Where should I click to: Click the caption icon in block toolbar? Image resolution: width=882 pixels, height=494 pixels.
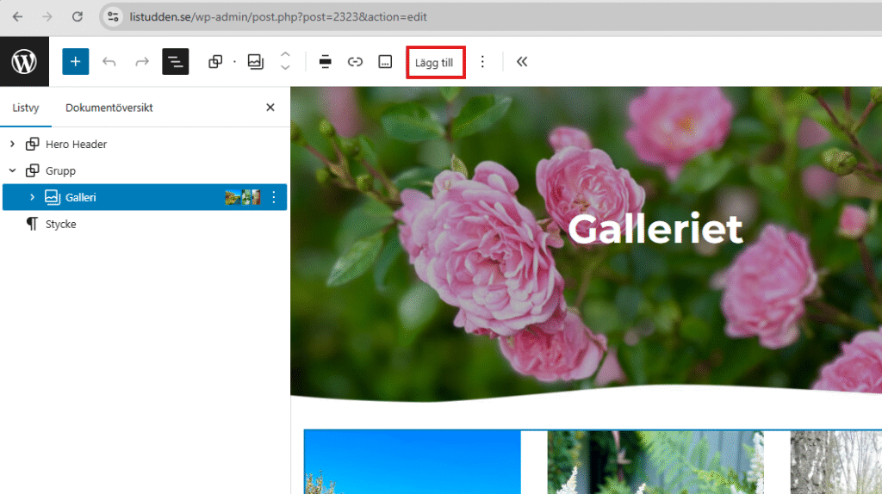coord(385,62)
